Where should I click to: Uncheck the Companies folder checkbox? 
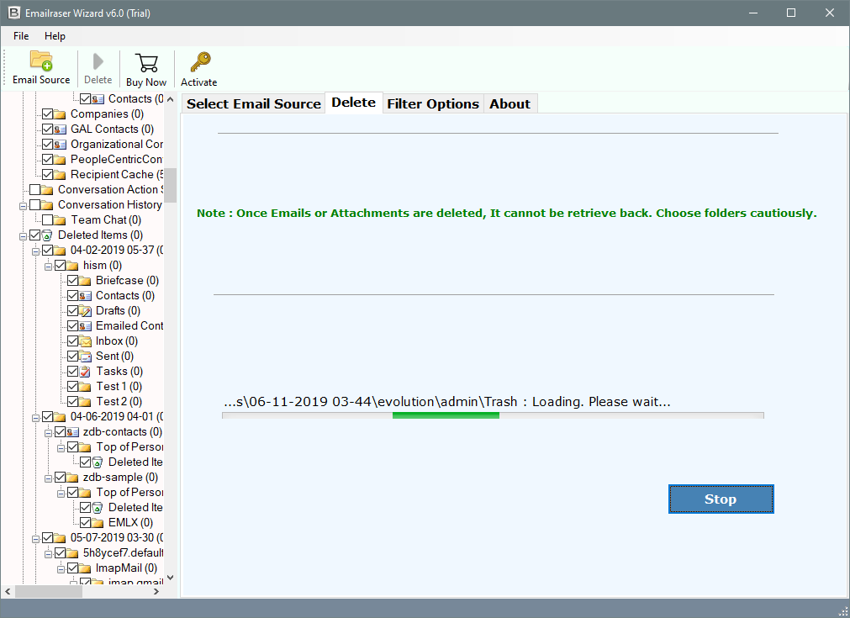click(x=47, y=114)
